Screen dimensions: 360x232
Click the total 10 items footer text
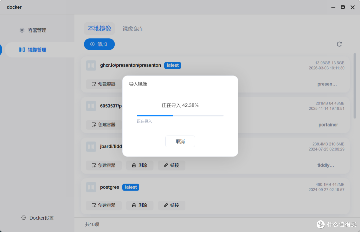[x=92, y=224]
